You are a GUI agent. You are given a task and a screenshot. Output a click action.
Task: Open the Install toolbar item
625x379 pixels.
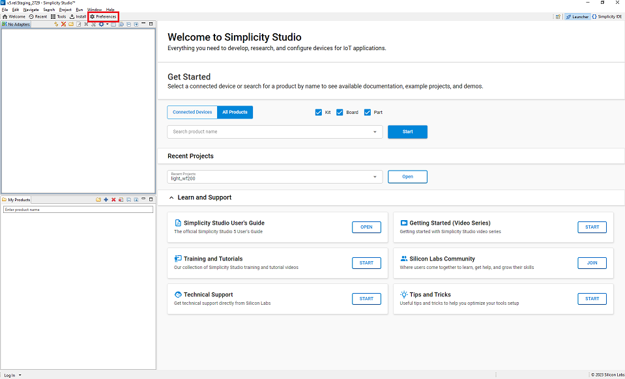(x=78, y=17)
